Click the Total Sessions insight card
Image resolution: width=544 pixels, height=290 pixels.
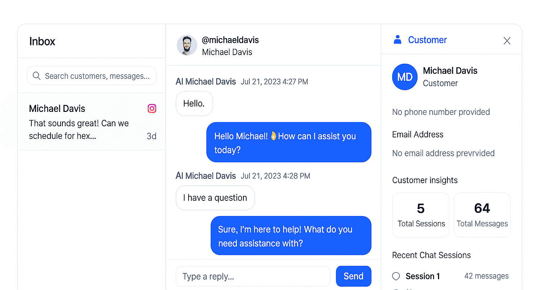point(421,215)
